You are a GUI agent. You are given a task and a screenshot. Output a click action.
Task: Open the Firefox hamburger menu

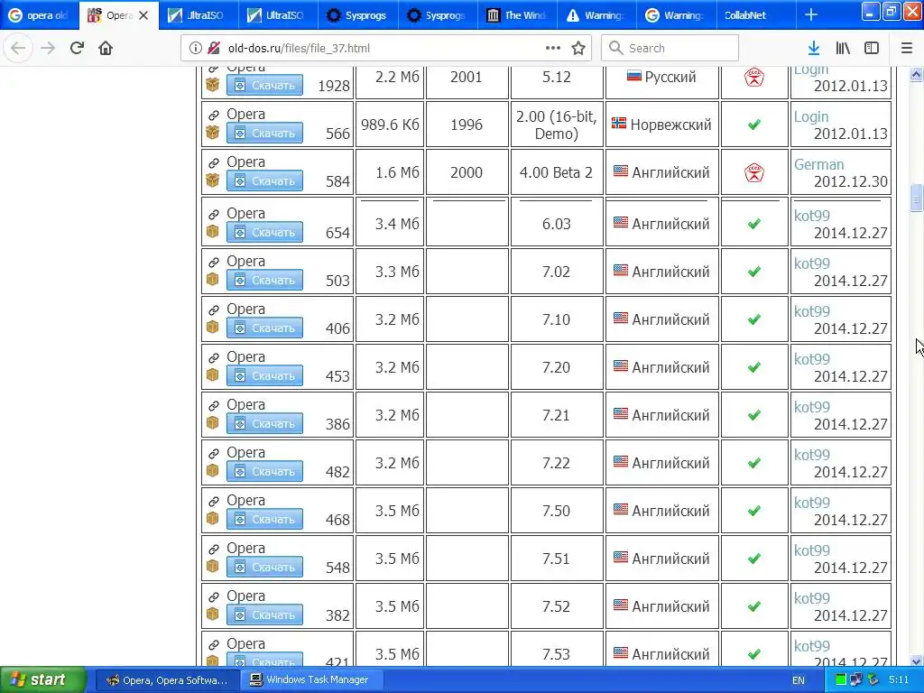click(x=907, y=48)
